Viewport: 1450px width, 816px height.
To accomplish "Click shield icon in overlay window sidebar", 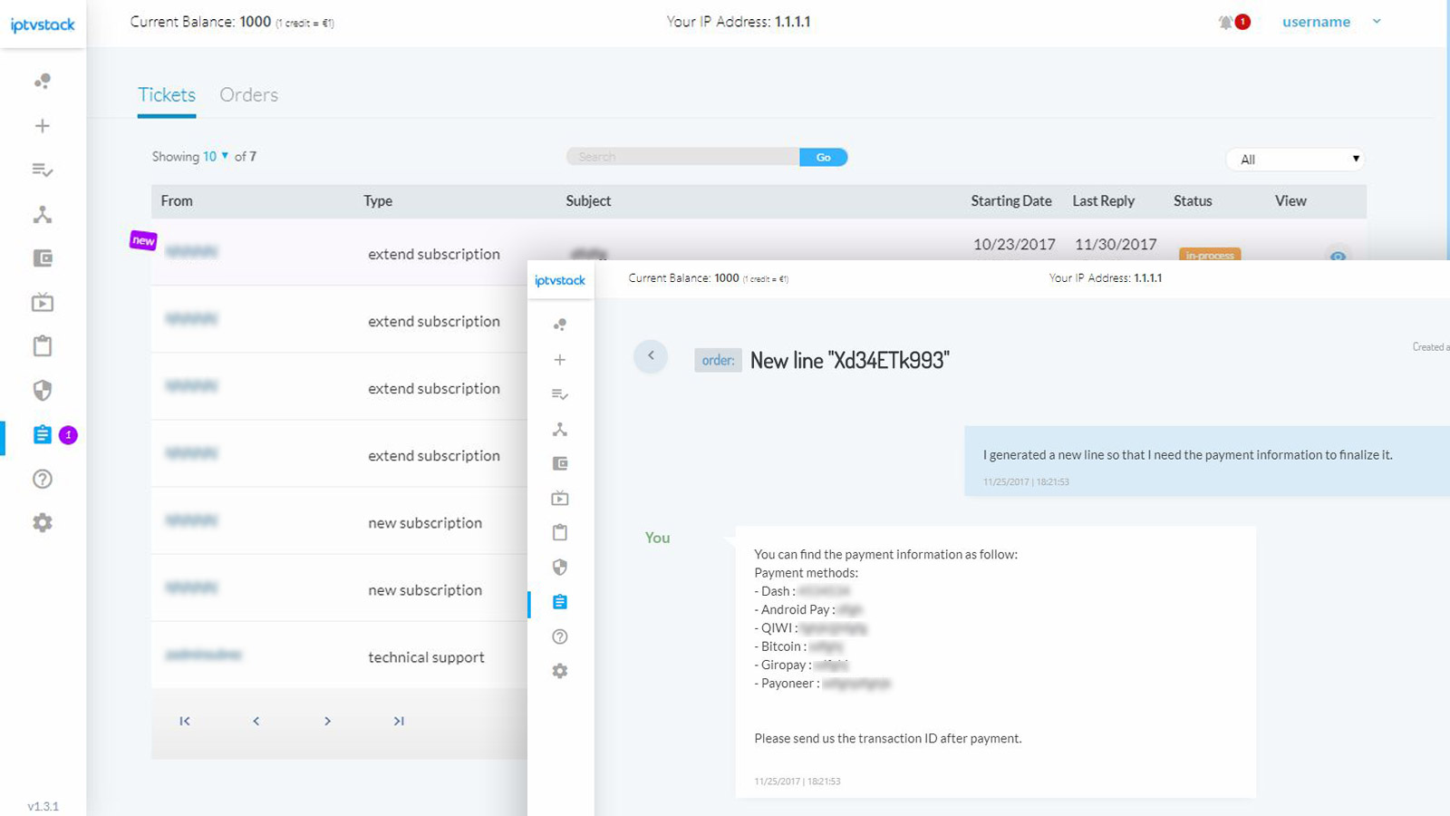I will pyautogui.click(x=560, y=568).
